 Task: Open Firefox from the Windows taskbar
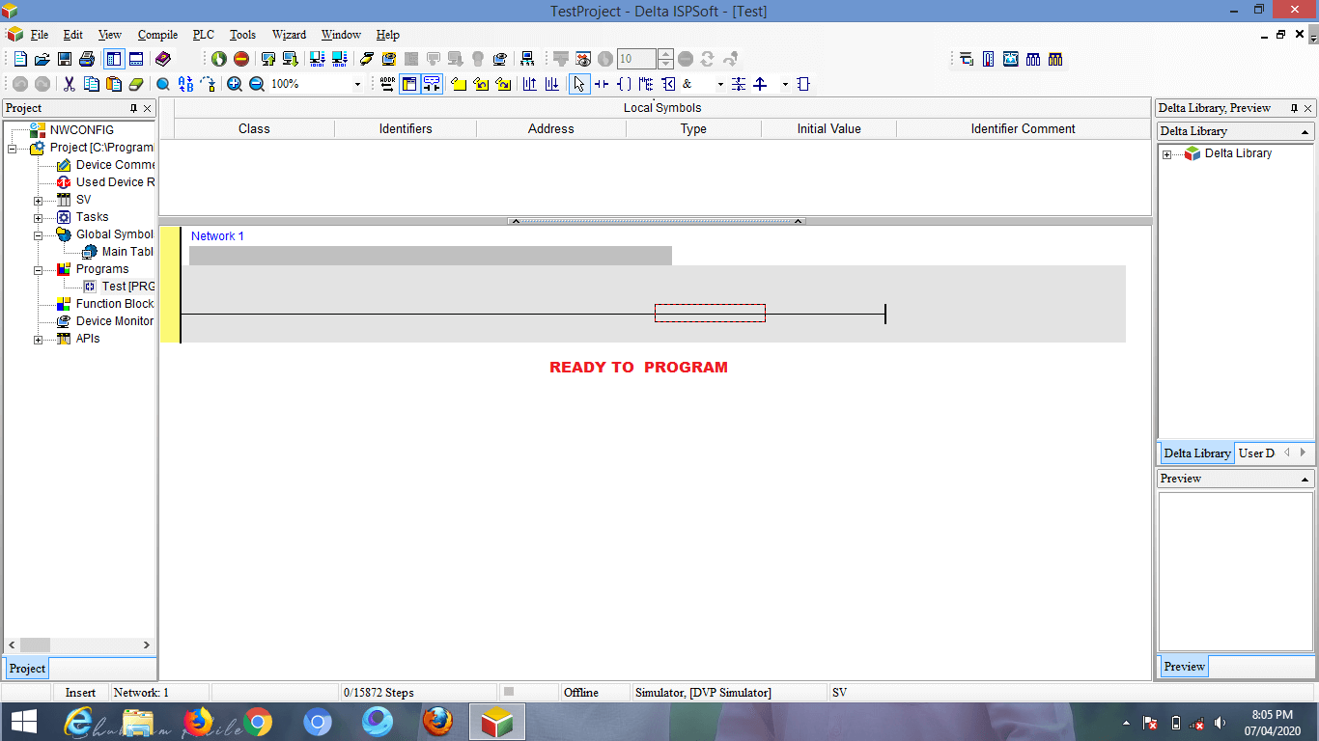tap(198, 722)
